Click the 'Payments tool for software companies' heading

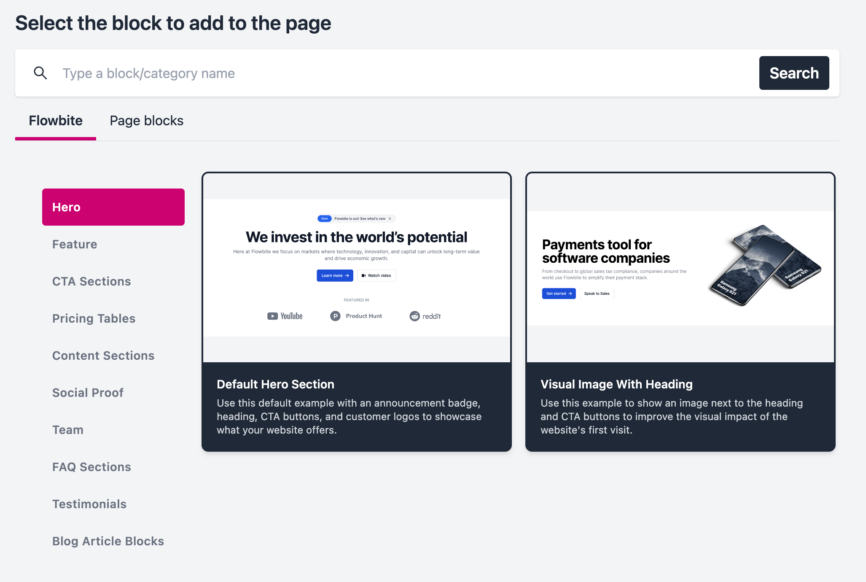pos(606,251)
